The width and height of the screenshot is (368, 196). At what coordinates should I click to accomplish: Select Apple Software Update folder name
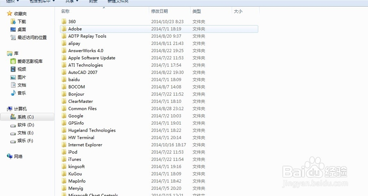tap(92, 58)
